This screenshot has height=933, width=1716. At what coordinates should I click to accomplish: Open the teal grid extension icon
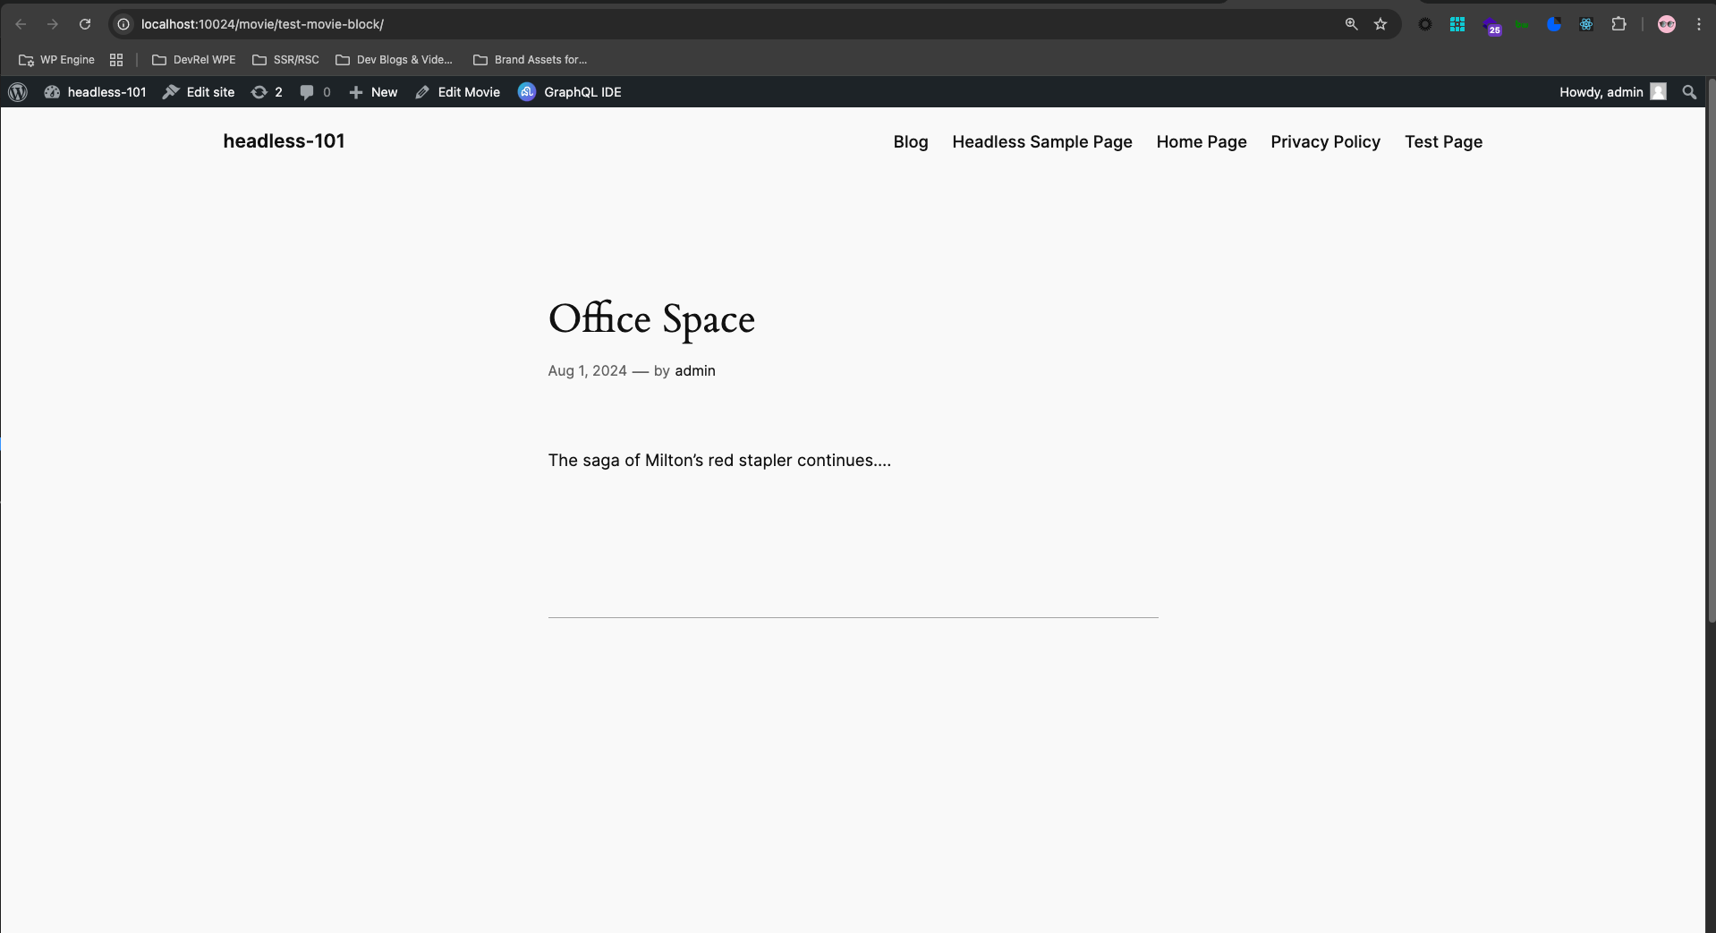(x=1457, y=24)
